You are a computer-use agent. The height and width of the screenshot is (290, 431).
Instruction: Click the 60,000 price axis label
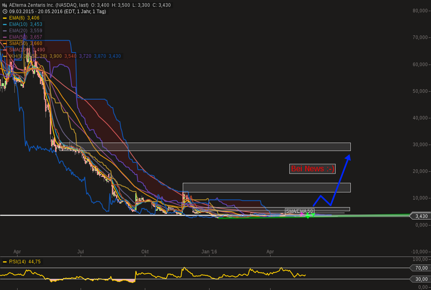pos(420,64)
